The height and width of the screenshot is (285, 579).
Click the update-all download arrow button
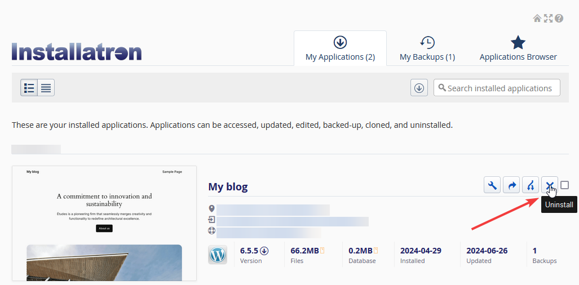[x=419, y=88]
